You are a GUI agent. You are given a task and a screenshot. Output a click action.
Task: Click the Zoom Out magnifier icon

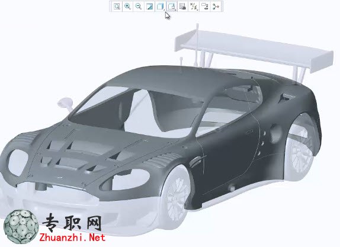139,7
